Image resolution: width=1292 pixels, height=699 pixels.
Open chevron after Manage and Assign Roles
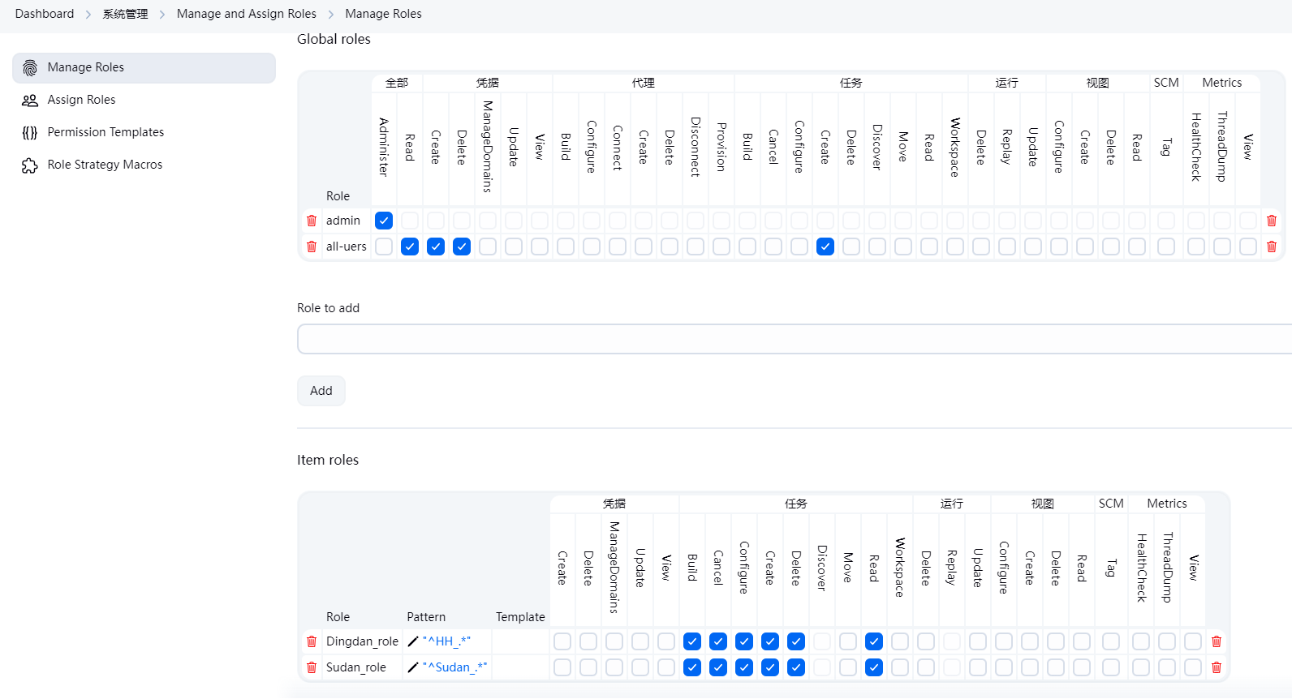(x=331, y=15)
